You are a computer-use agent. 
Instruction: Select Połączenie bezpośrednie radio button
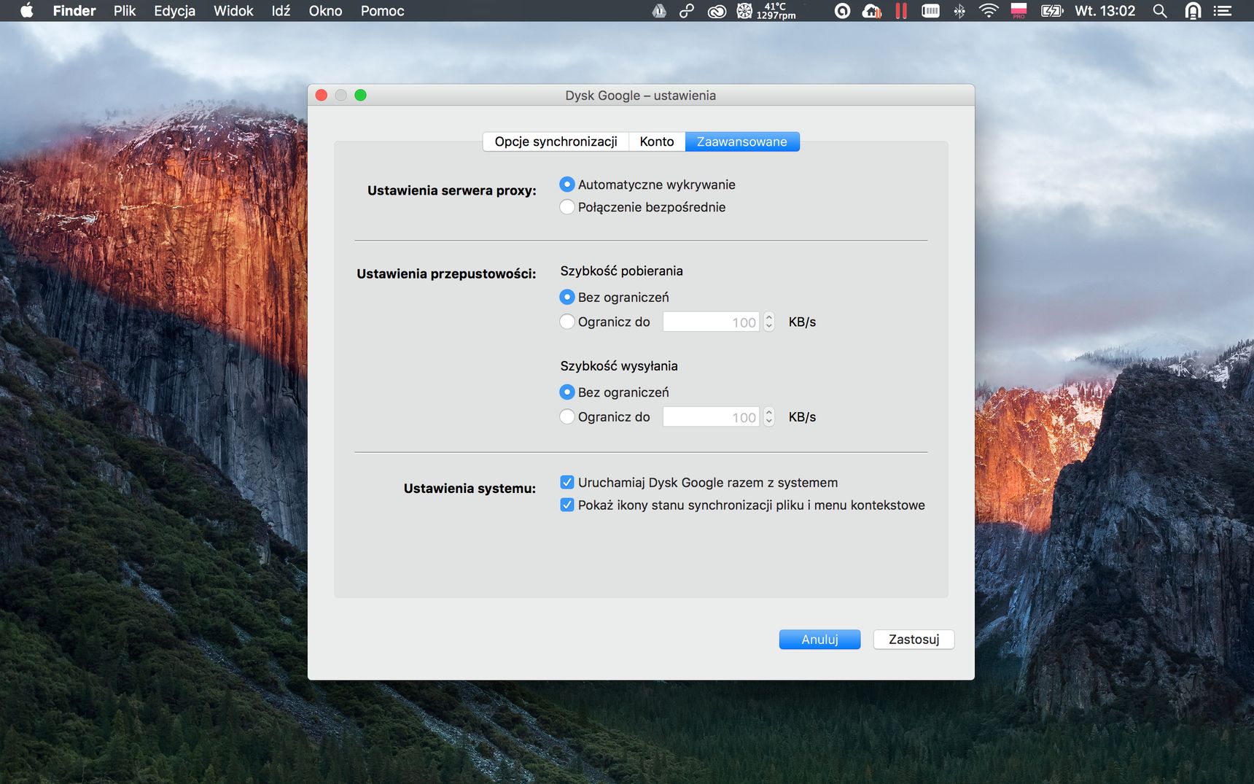566,207
